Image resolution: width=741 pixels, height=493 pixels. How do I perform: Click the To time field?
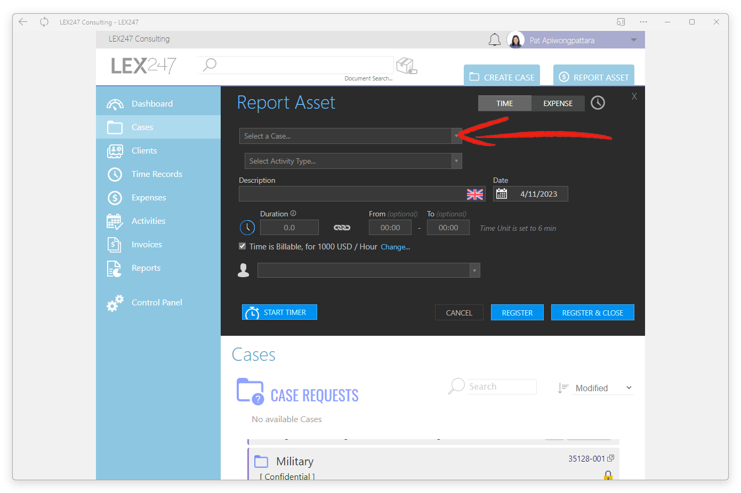click(448, 228)
